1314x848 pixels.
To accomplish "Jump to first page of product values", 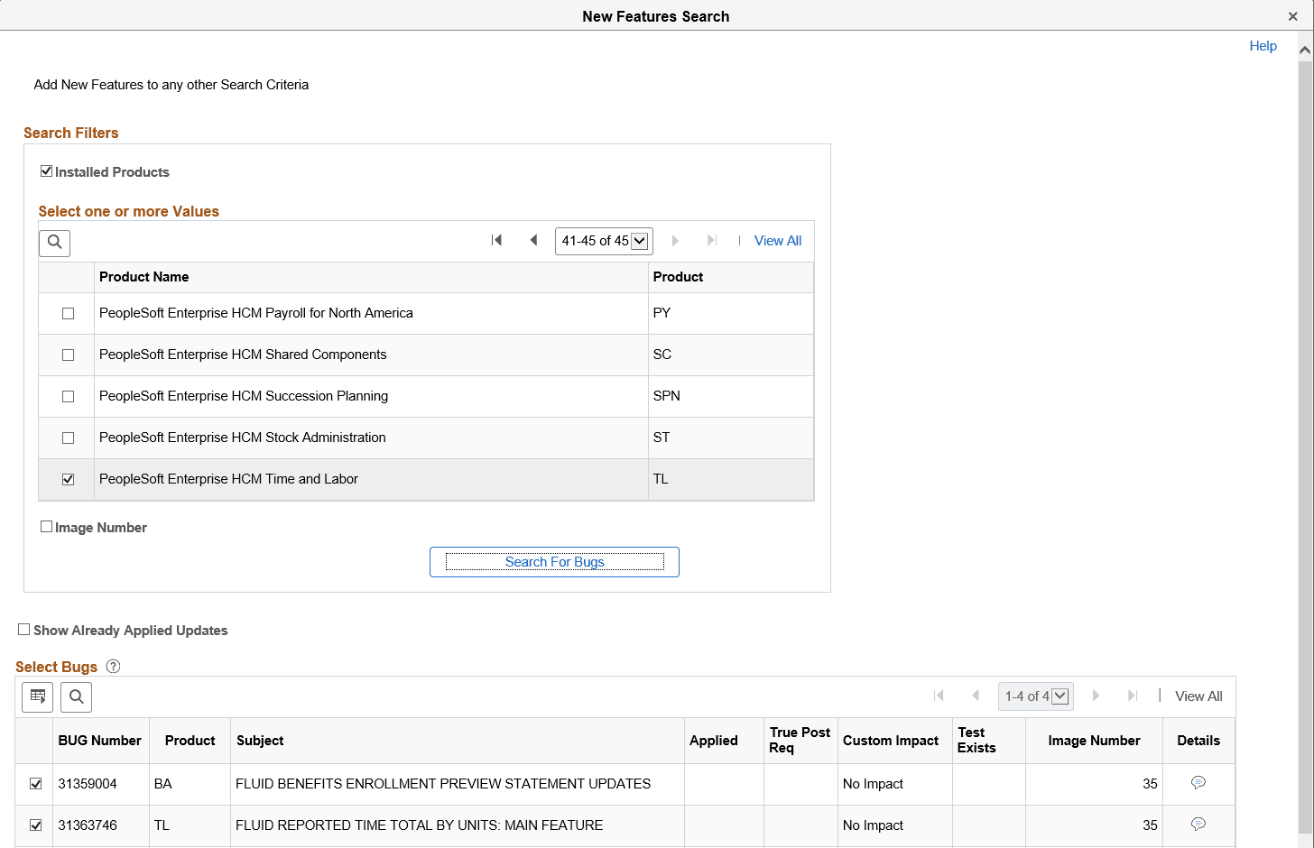I will point(495,240).
